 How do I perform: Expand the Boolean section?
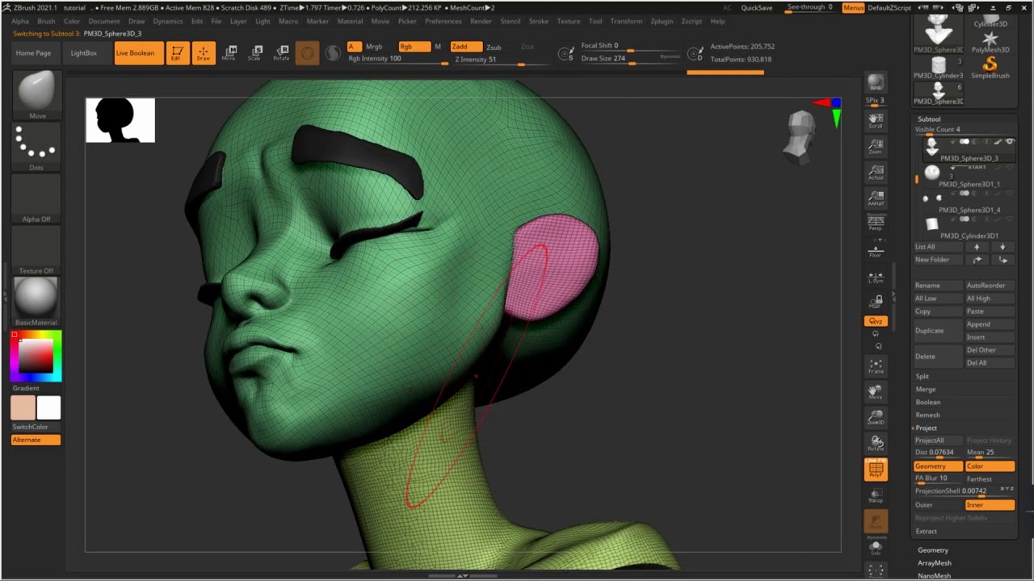click(927, 402)
